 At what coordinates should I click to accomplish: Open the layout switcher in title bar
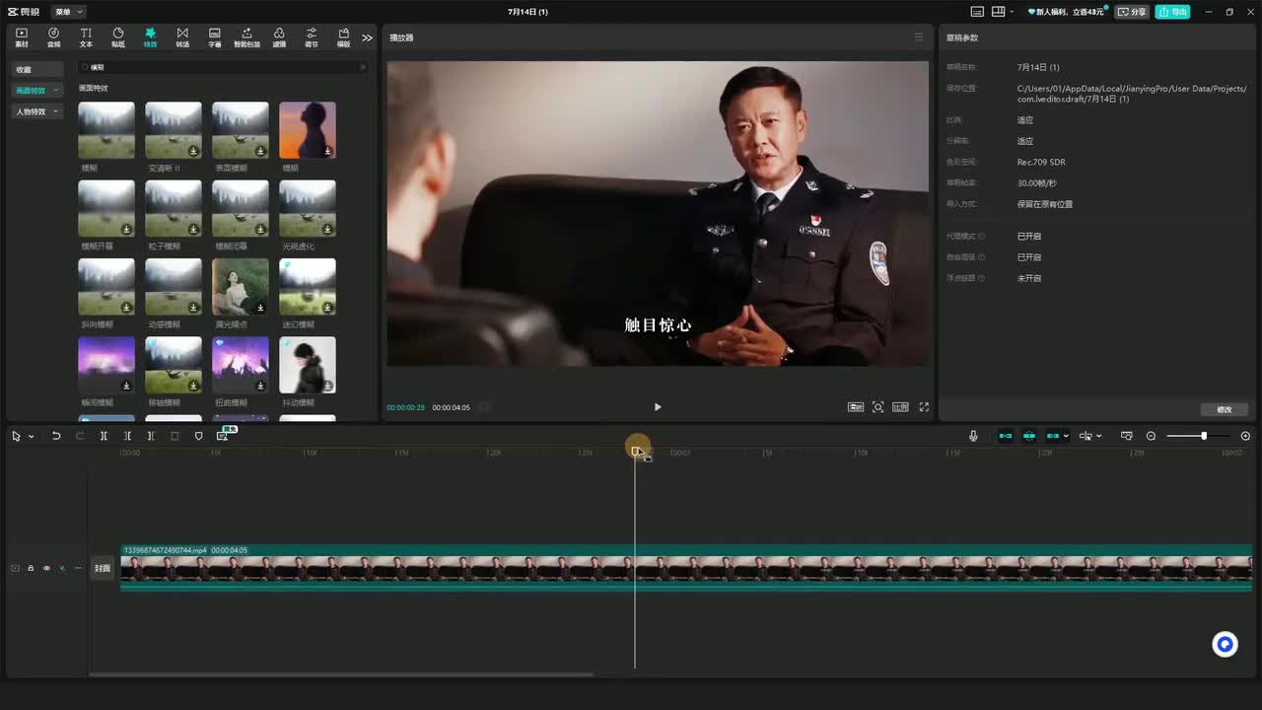[1004, 12]
